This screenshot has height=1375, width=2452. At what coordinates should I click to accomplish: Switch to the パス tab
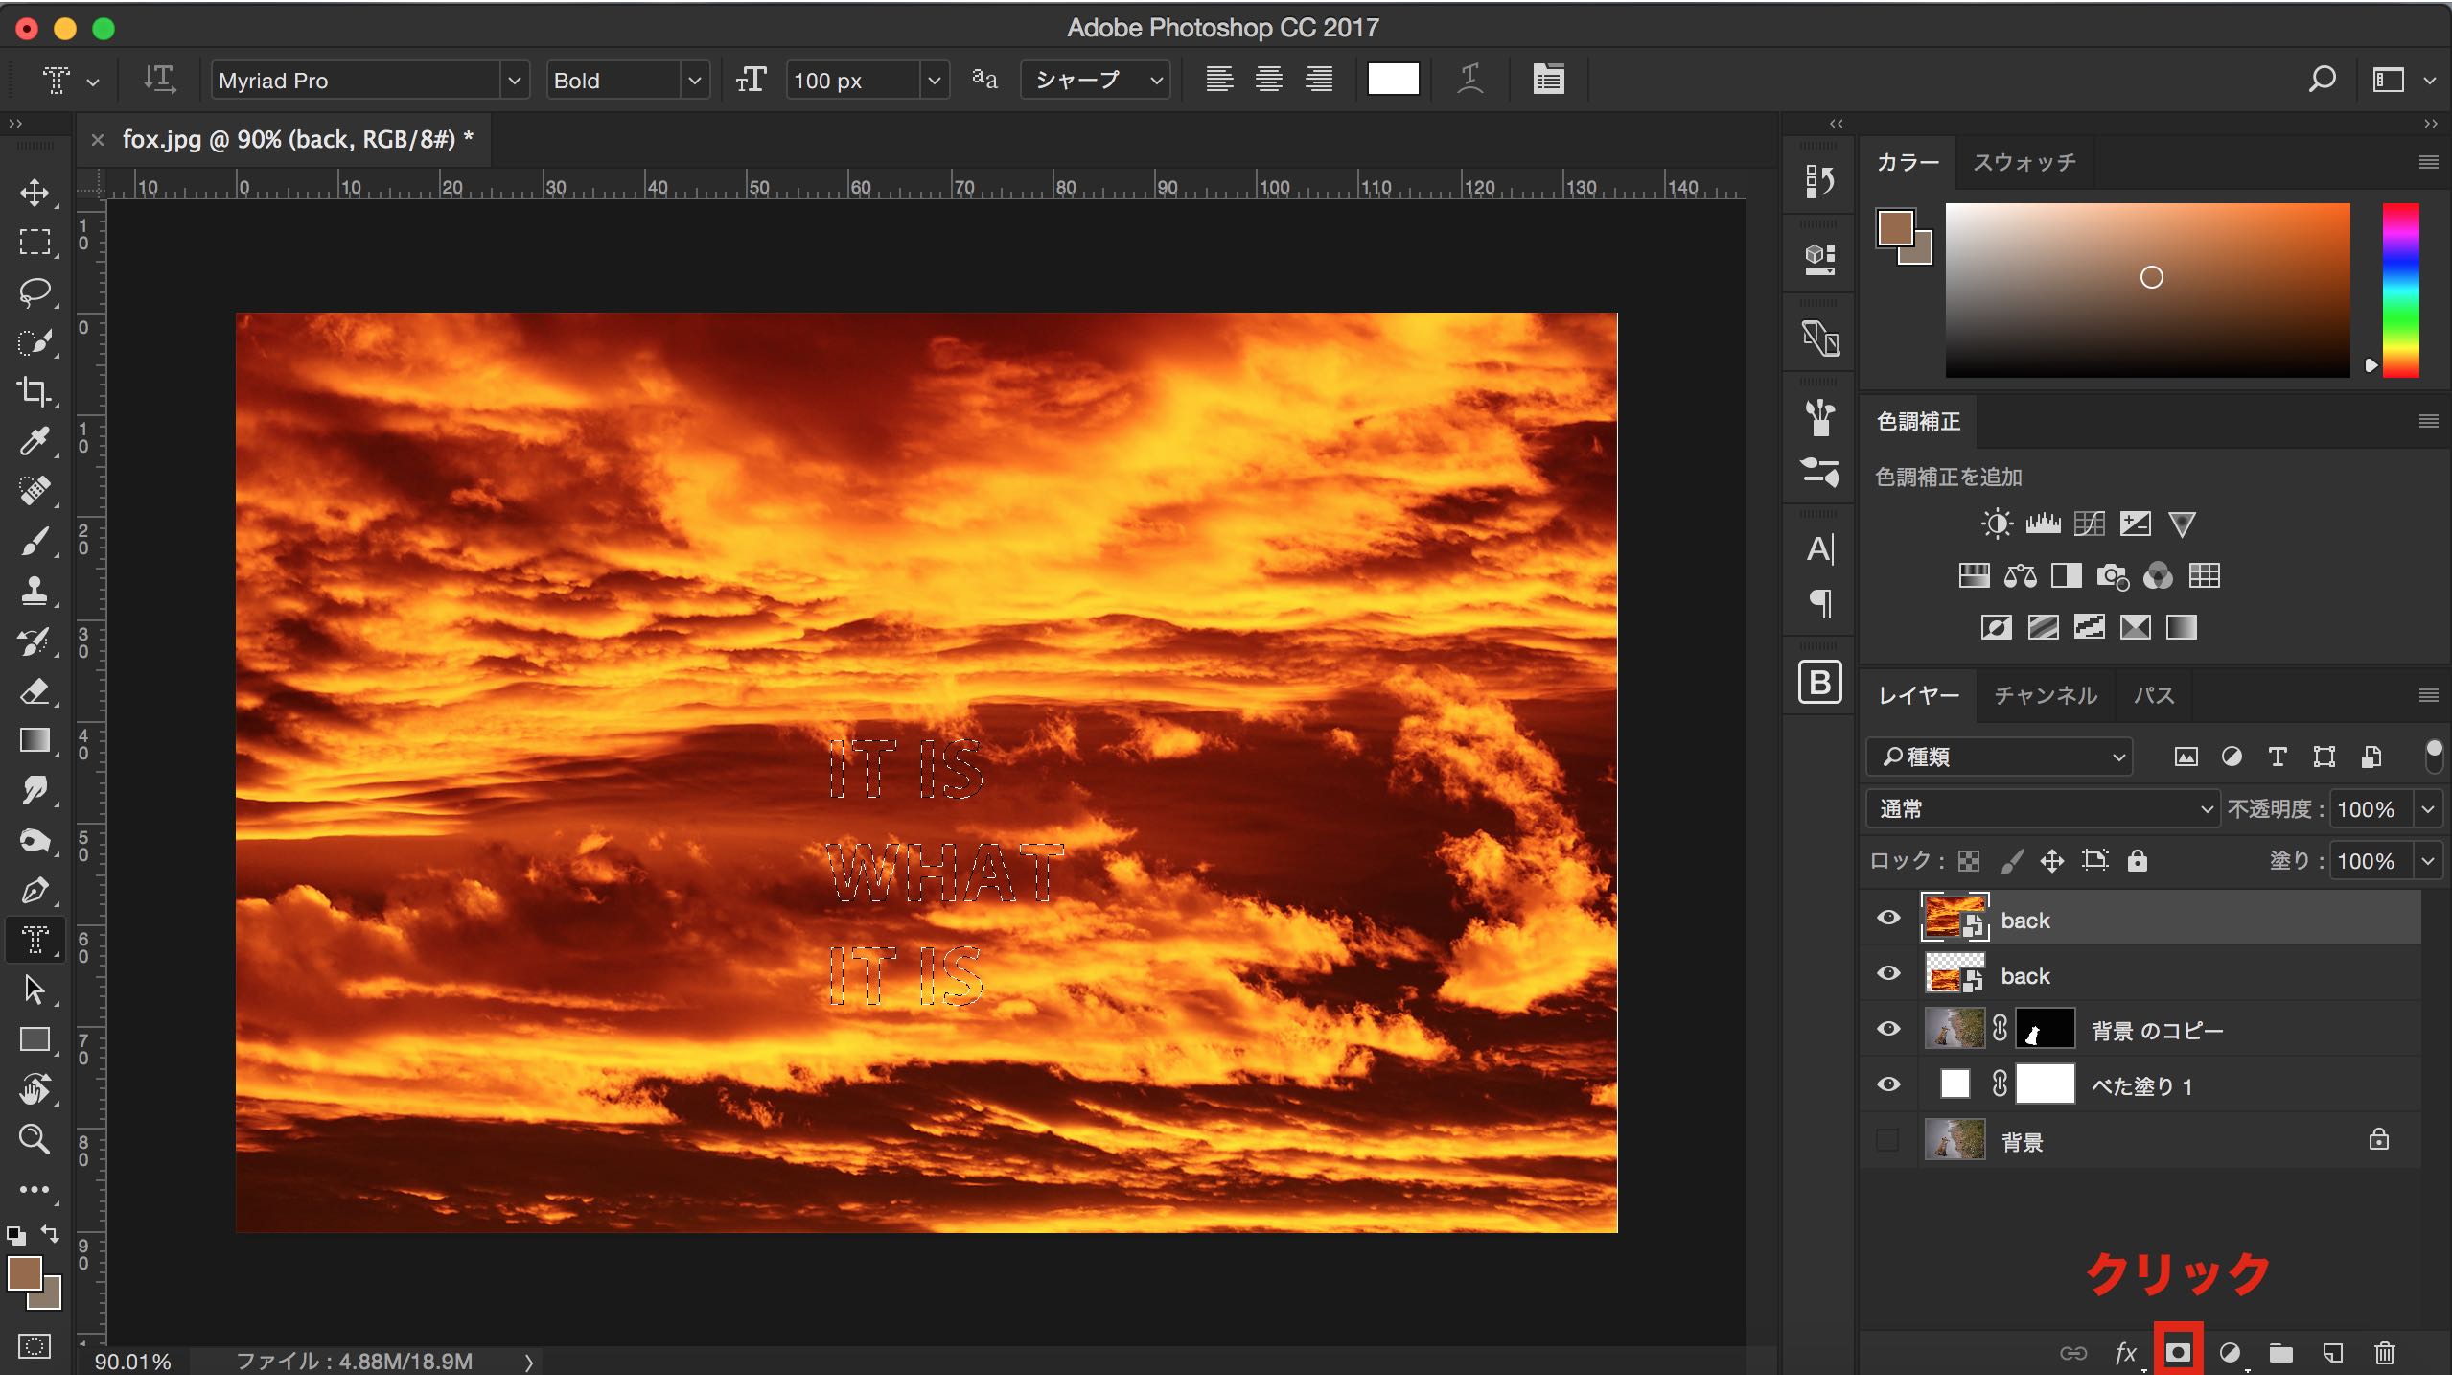[2154, 695]
